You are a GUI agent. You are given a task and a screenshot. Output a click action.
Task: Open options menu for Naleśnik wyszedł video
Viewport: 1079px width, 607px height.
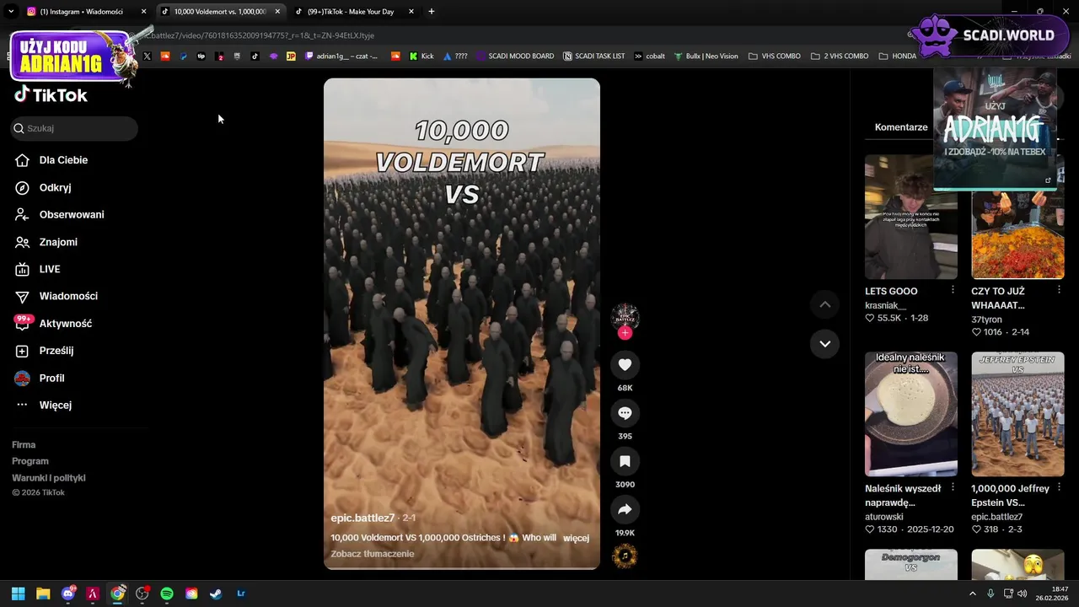[953, 487]
